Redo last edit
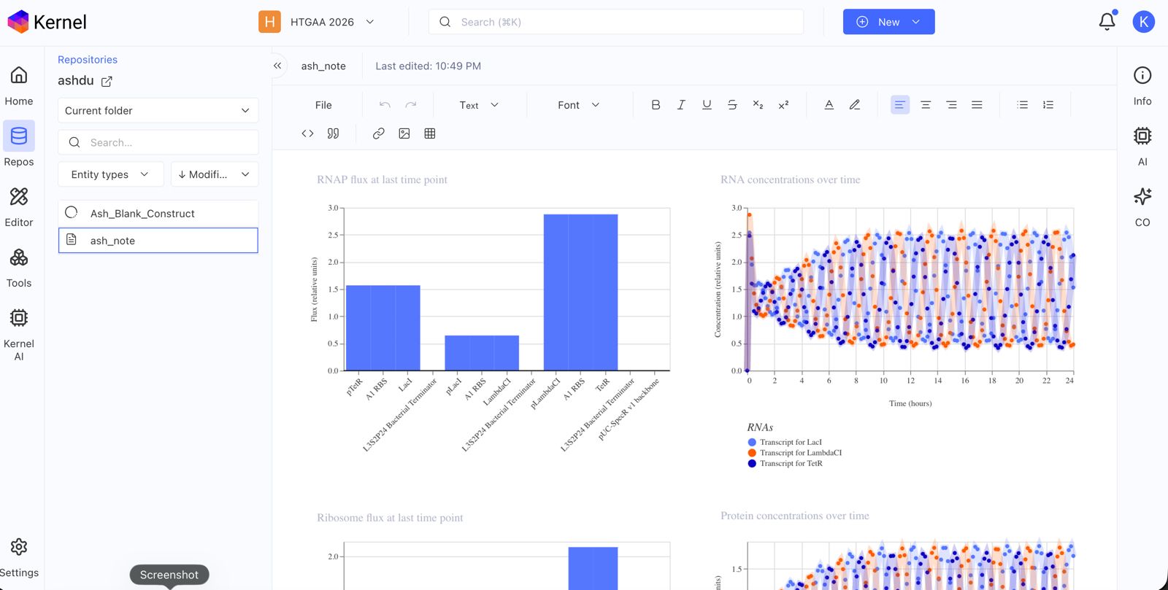The image size is (1168, 590). (x=411, y=105)
